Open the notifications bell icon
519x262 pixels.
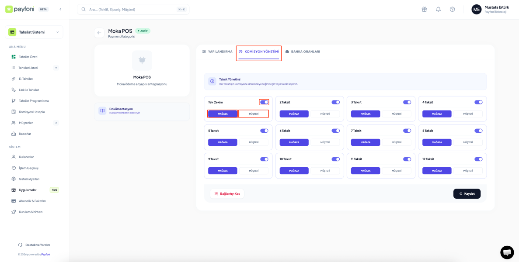coord(438,9)
